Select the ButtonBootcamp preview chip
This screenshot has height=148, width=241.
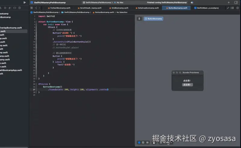[x=153, y=19]
